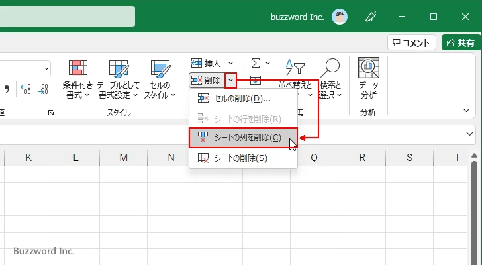Click the Share (共有) button
This screenshot has height=265, width=482.
(461, 43)
